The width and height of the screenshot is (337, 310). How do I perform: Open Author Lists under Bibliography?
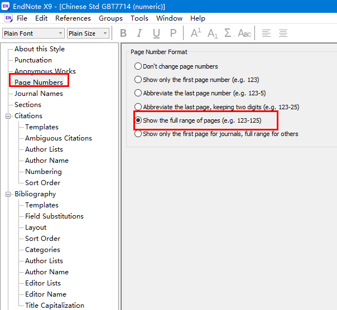pyautogui.click(x=44, y=261)
